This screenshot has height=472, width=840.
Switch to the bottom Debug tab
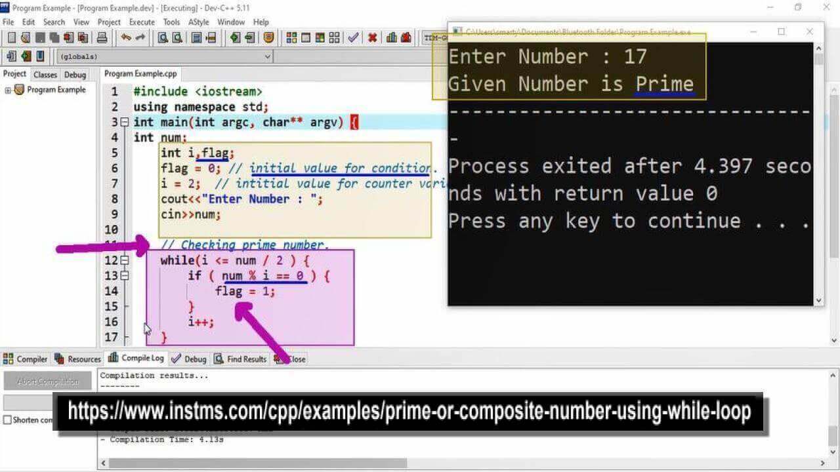[x=189, y=359]
